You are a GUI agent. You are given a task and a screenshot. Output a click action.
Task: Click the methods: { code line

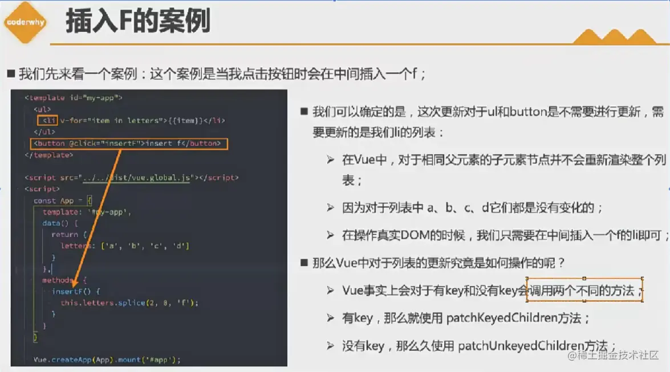coord(64,280)
